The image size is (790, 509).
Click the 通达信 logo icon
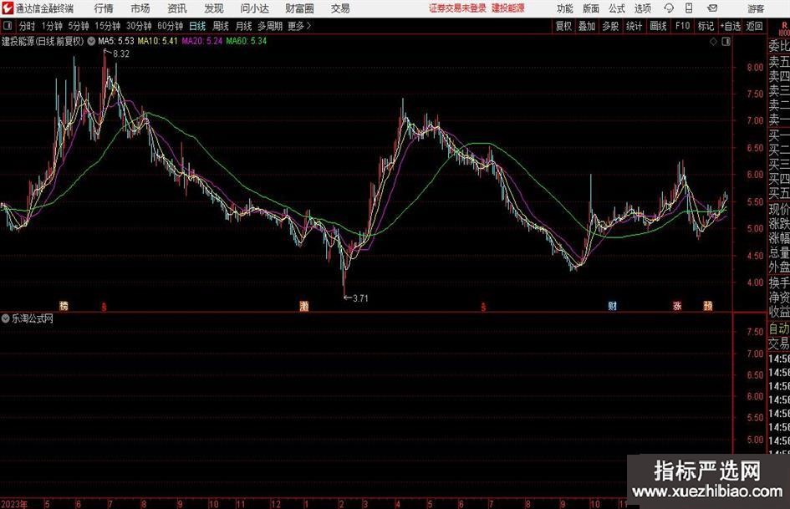click(x=8, y=8)
